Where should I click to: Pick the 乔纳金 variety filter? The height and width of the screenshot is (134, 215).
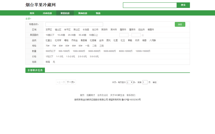point(74,41)
